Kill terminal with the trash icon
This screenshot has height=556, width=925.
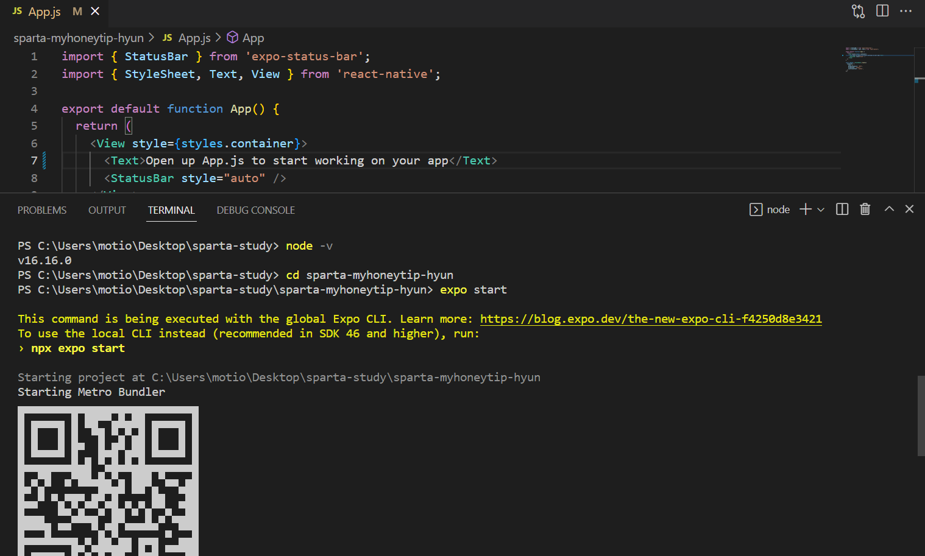click(x=865, y=209)
